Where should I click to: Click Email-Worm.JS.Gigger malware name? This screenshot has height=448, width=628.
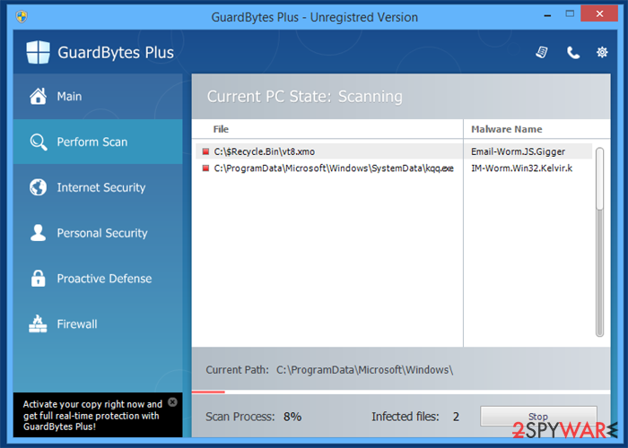click(x=518, y=151)
